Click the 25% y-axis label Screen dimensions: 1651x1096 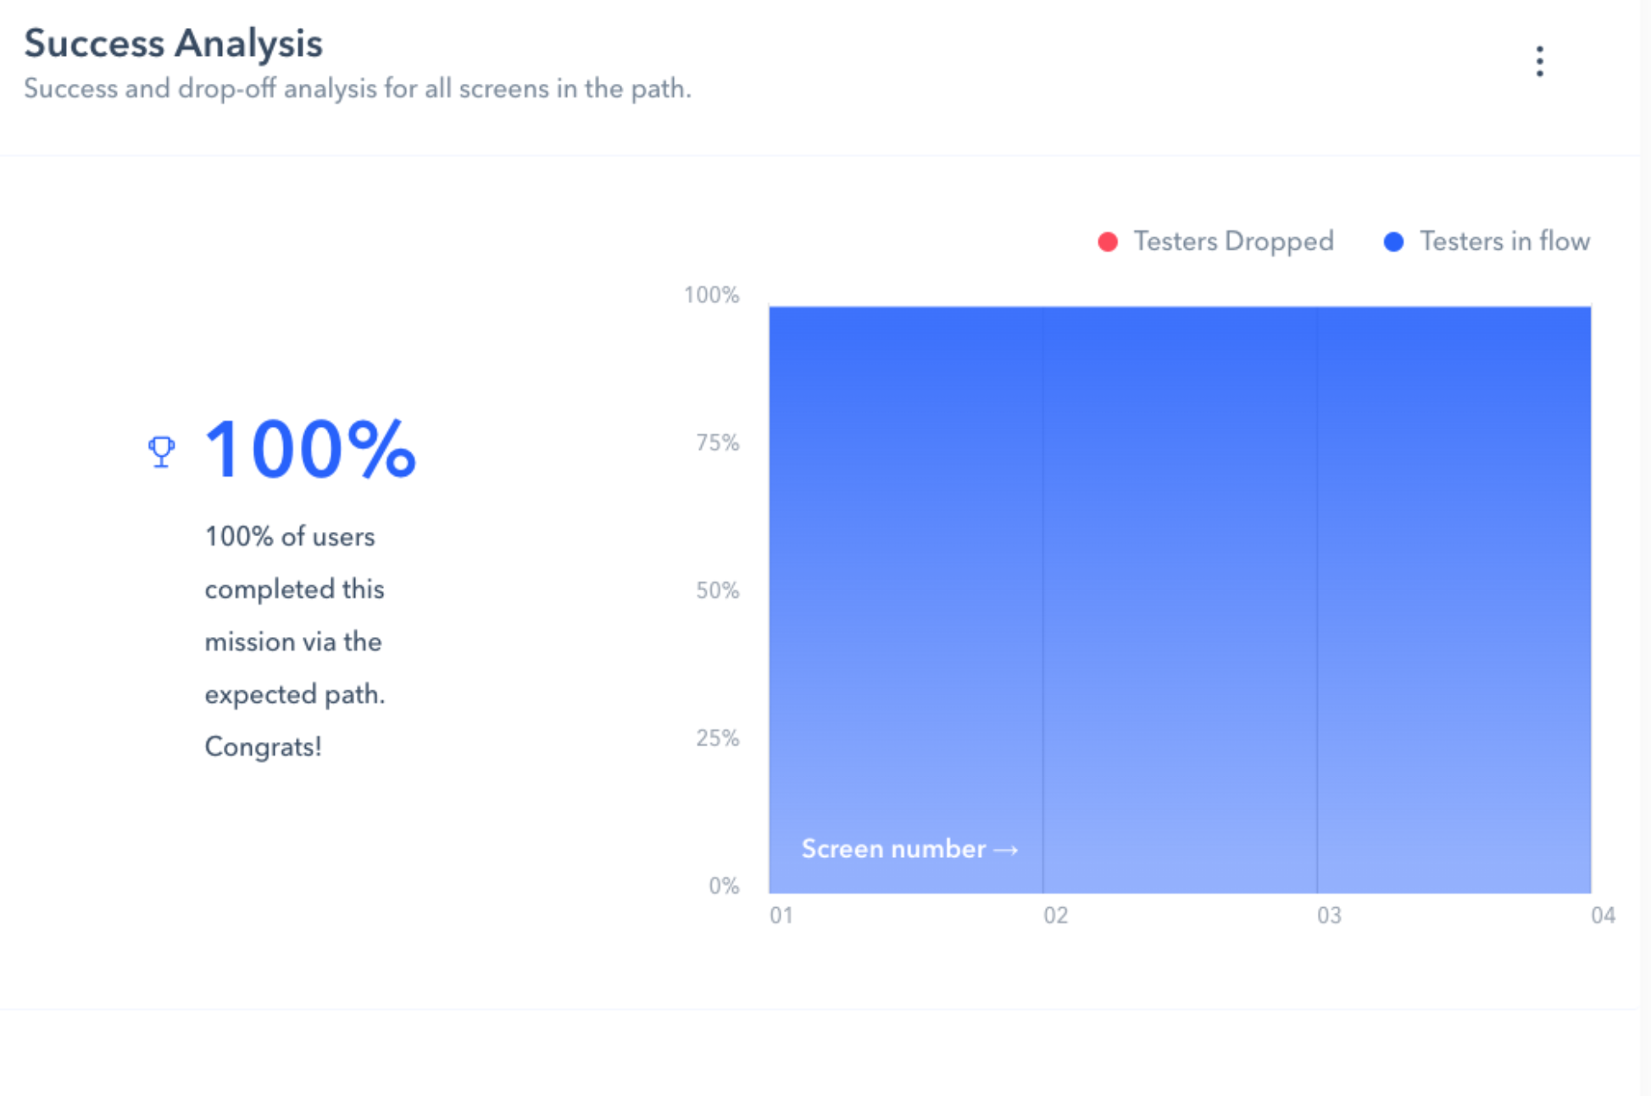tap(717, 739)
